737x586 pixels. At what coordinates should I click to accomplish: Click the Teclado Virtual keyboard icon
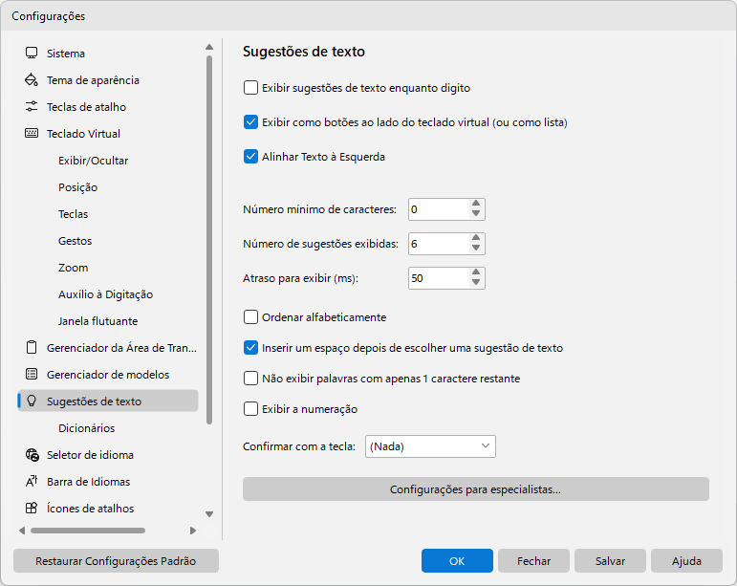[32, 134]
